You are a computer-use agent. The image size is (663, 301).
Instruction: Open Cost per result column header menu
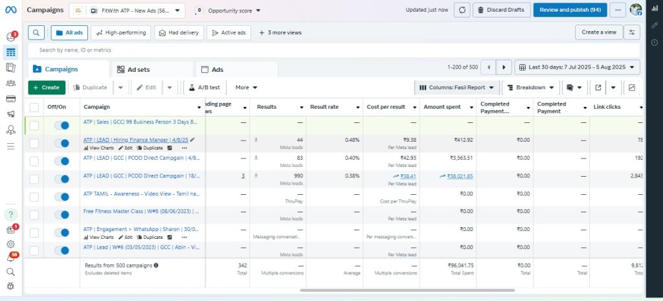(414, 107)
